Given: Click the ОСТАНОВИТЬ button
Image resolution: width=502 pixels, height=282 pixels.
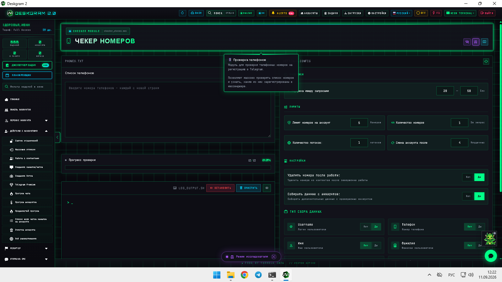Looking at the screenshot, I should (x=220, y=188).
